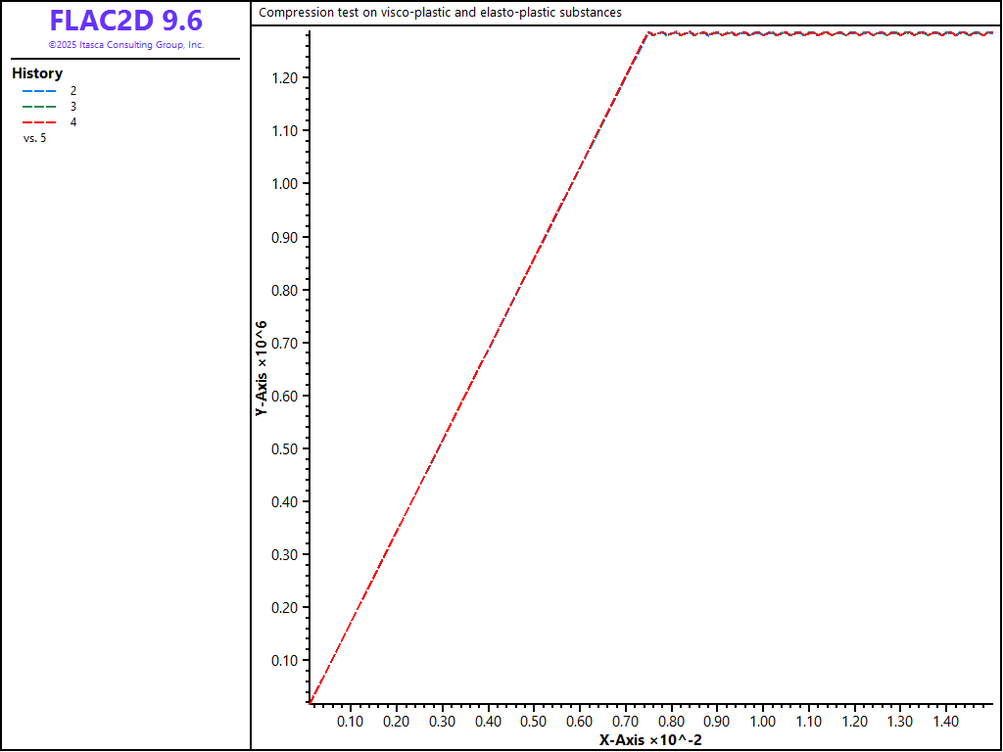
Task: Select the Y-Axis ×10^6 label
Action: 262,368
